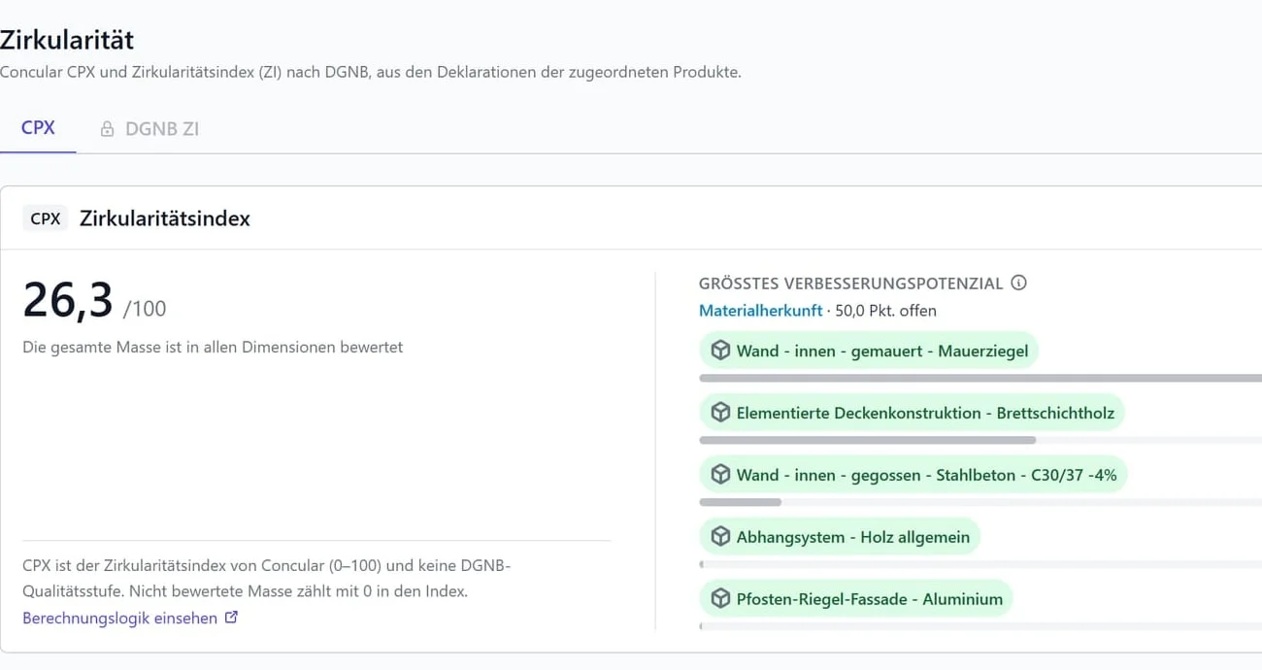Select the Pfosten-Riegel-Fassade - Aluminium chip
Image resolution: width=1262 pixels, height=670 pixels.
coord(856,599)
